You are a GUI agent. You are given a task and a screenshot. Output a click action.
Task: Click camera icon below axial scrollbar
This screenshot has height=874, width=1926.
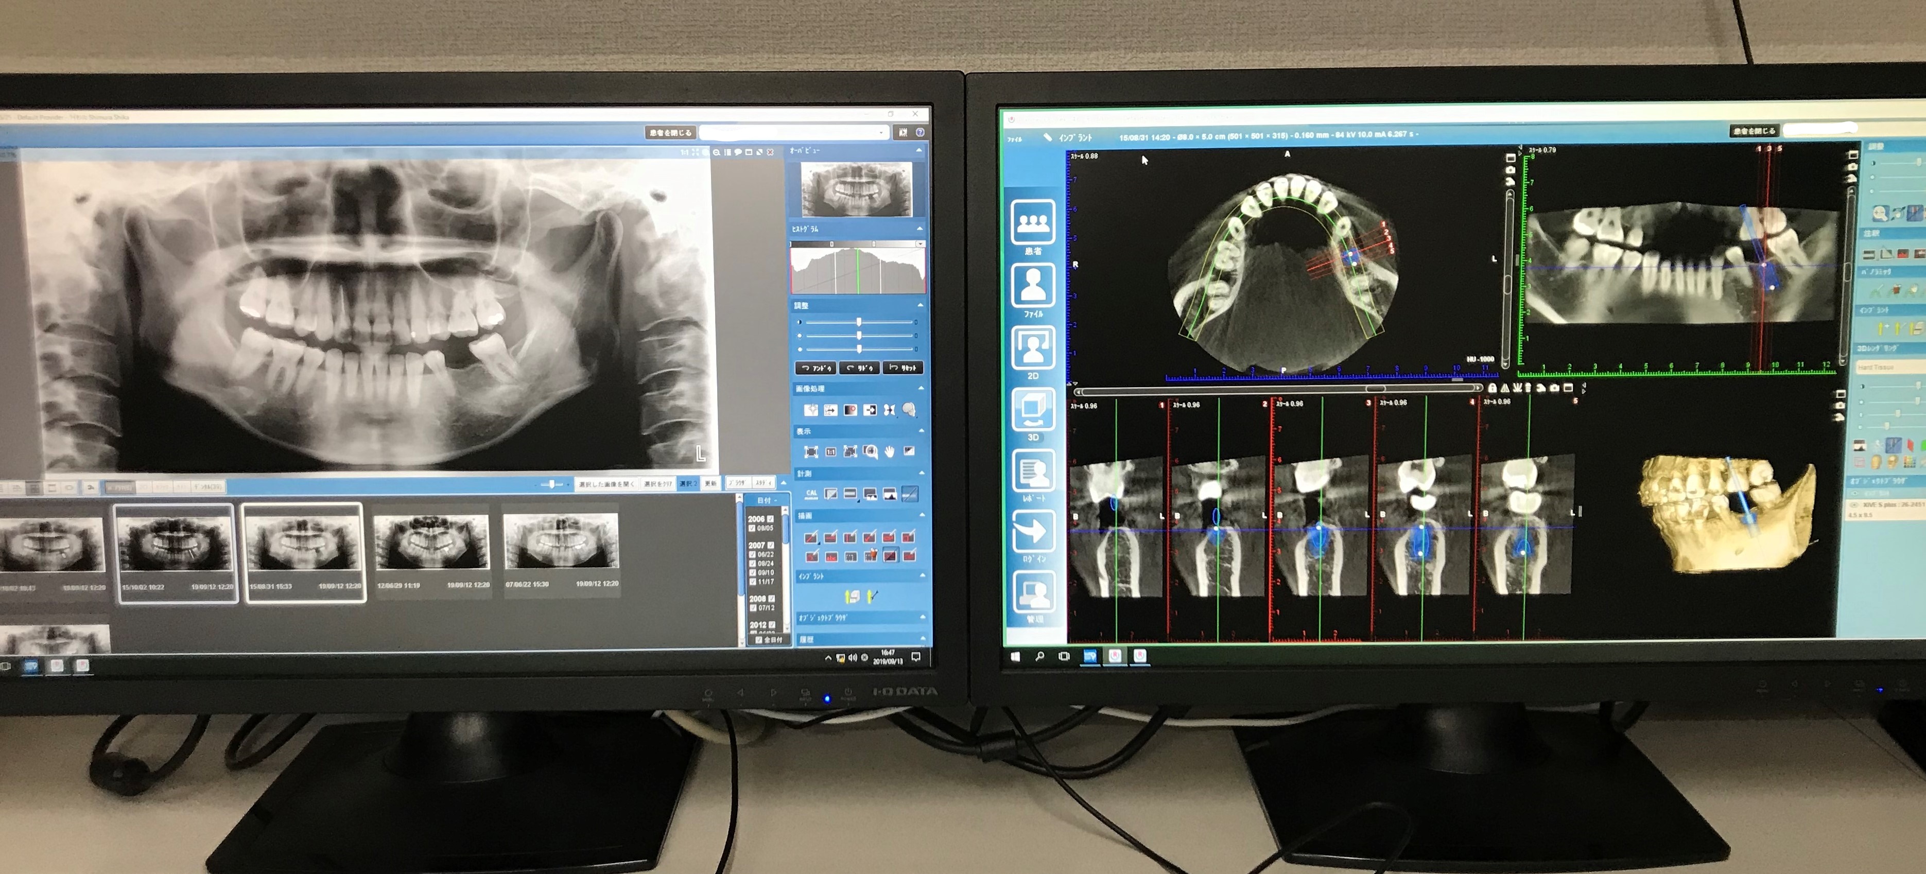(1554, 387)
